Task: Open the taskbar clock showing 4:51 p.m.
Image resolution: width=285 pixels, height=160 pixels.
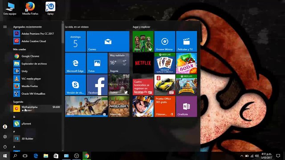Action: pos(267,156)
